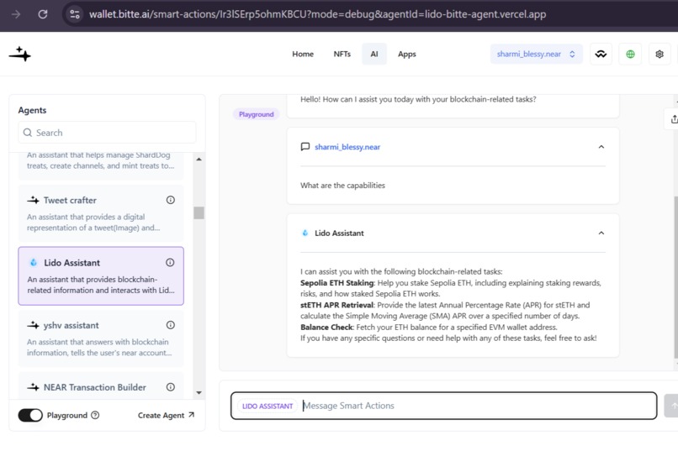
Task: Select the NEAR Transaction Builder agent
Action: click(x=101, y=385)
